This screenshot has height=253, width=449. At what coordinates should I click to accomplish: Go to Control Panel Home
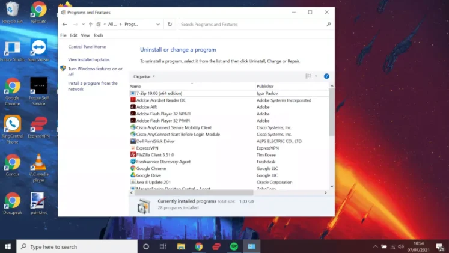87,47
